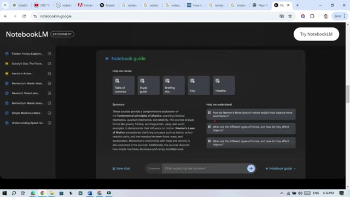Viewport: 350px width, 197px height.
Task: Expand the Notebook guide chevron near chat box
Action: coord(295,169)
